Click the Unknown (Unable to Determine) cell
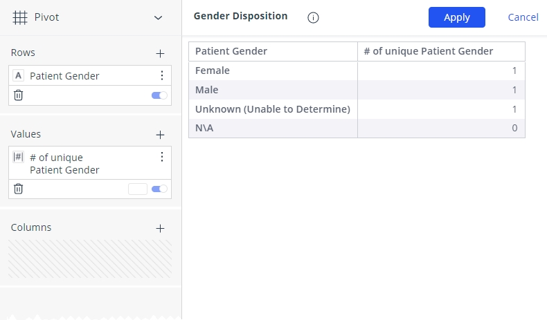The width and height of the screenshot is (547, 320). tap(273, 109)
